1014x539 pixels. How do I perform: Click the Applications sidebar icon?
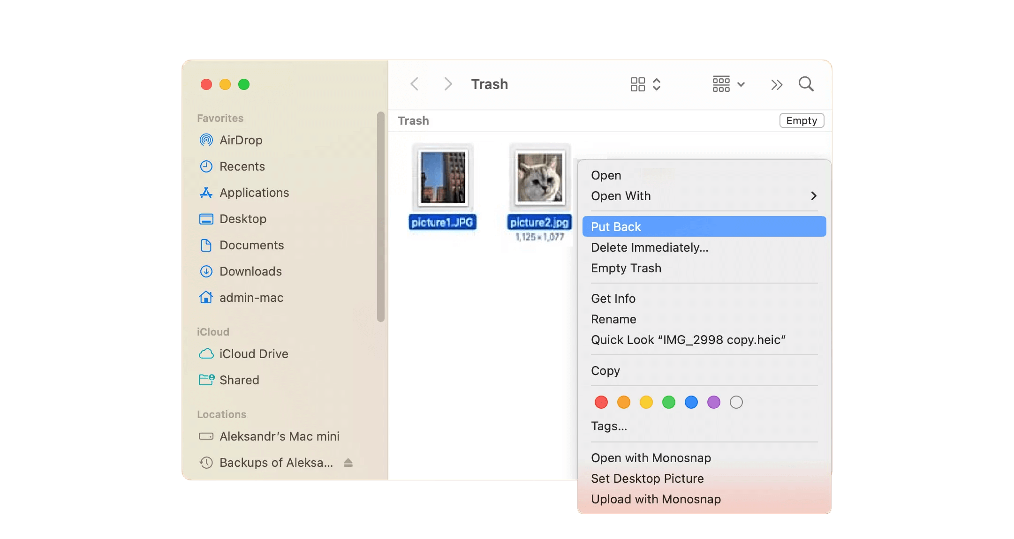tap(206, 193)
